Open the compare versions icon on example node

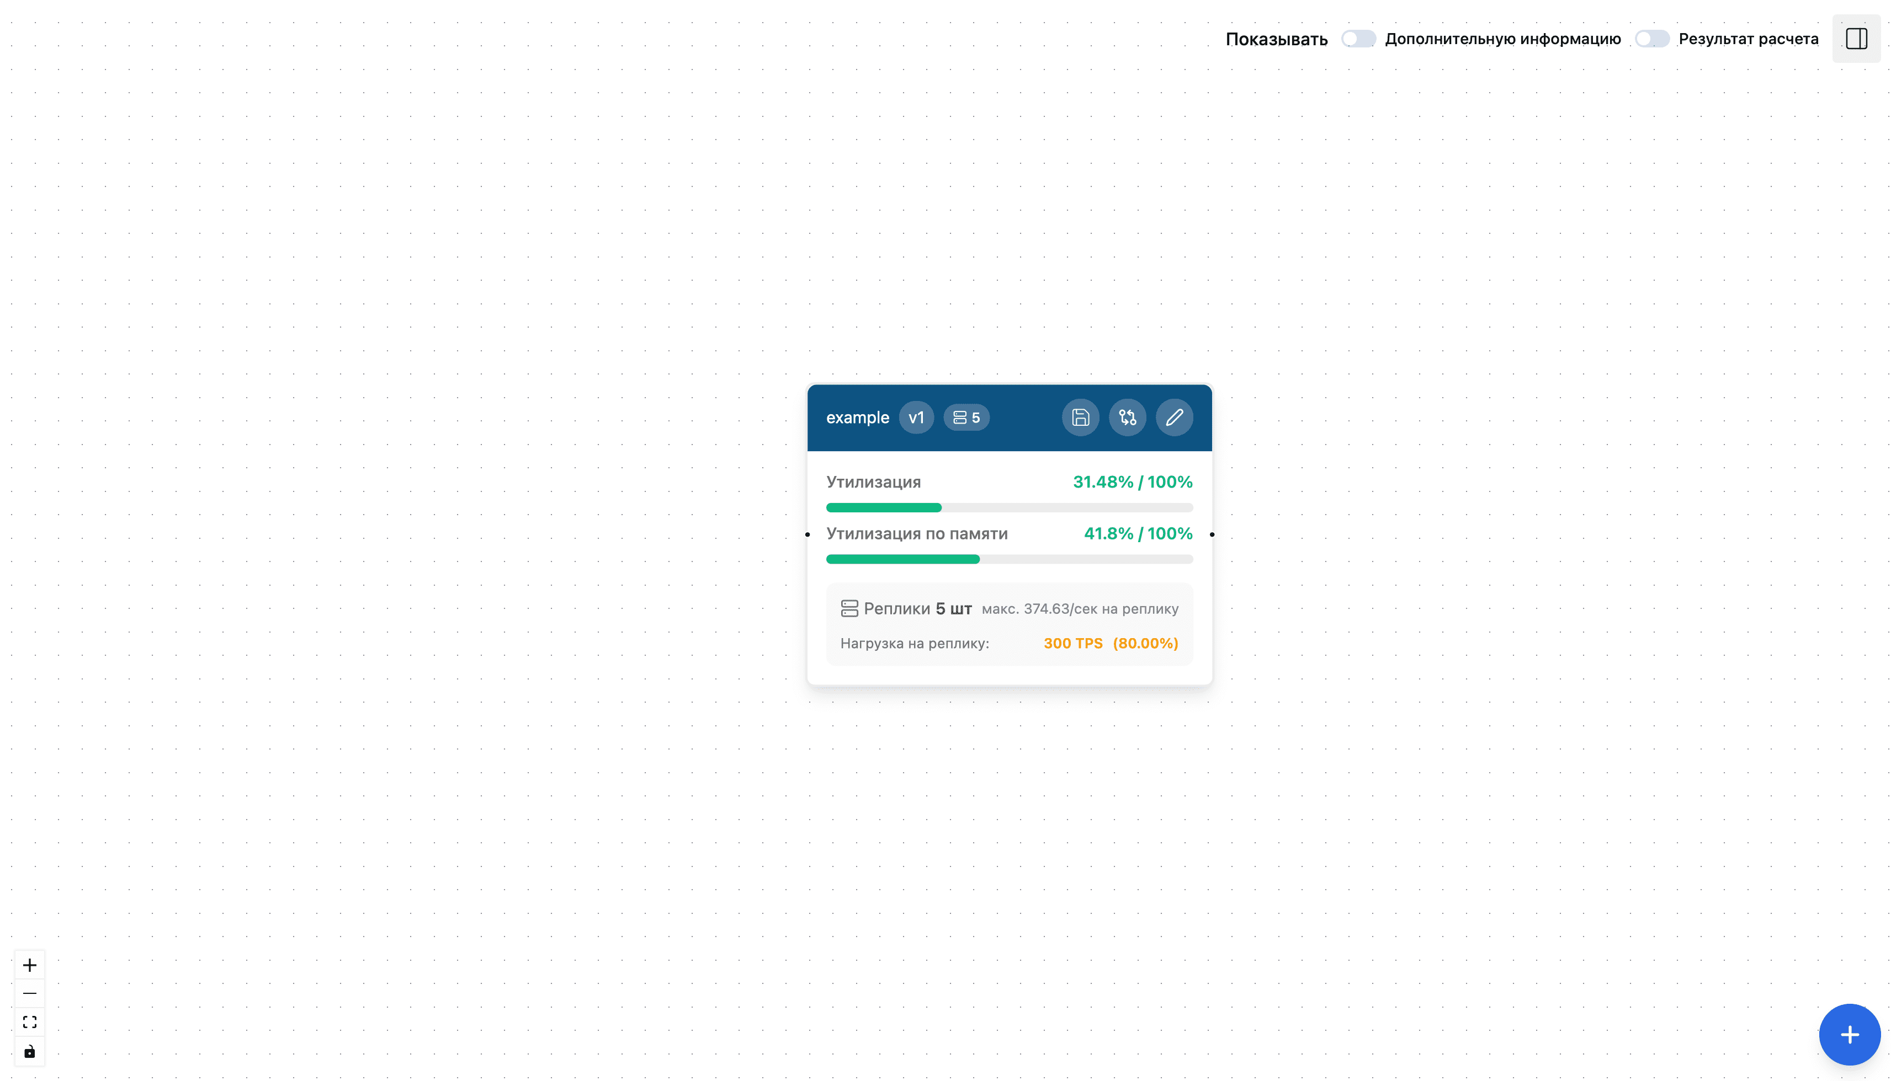[x=1127, y=418]
